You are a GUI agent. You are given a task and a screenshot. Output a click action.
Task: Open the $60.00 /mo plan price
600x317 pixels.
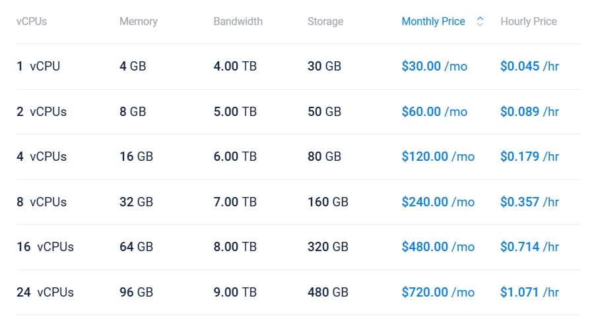tap(434, 112)
